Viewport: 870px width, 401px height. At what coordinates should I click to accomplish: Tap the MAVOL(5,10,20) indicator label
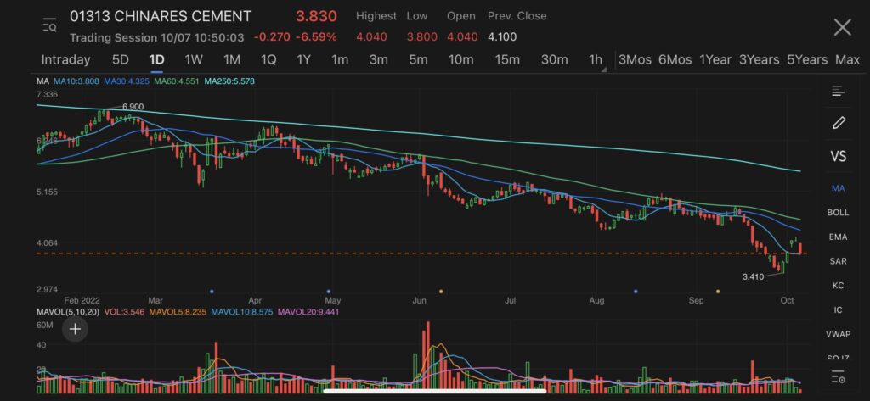pos(68,312)
